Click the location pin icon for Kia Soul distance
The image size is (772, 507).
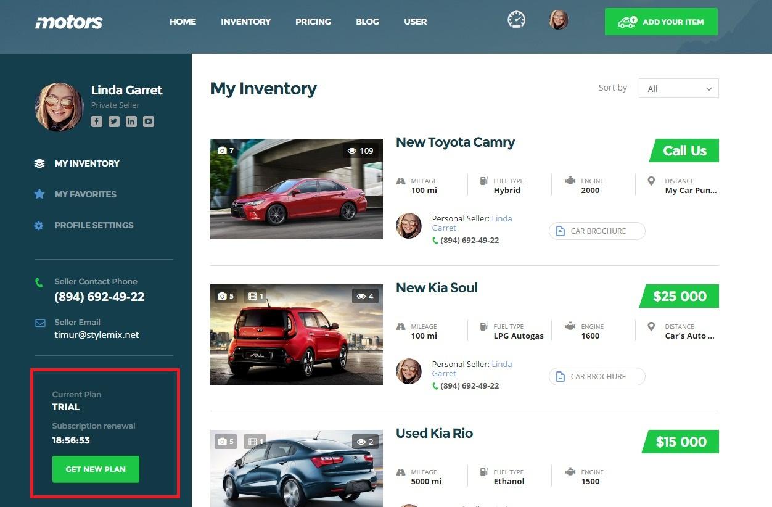click(651, 326)
